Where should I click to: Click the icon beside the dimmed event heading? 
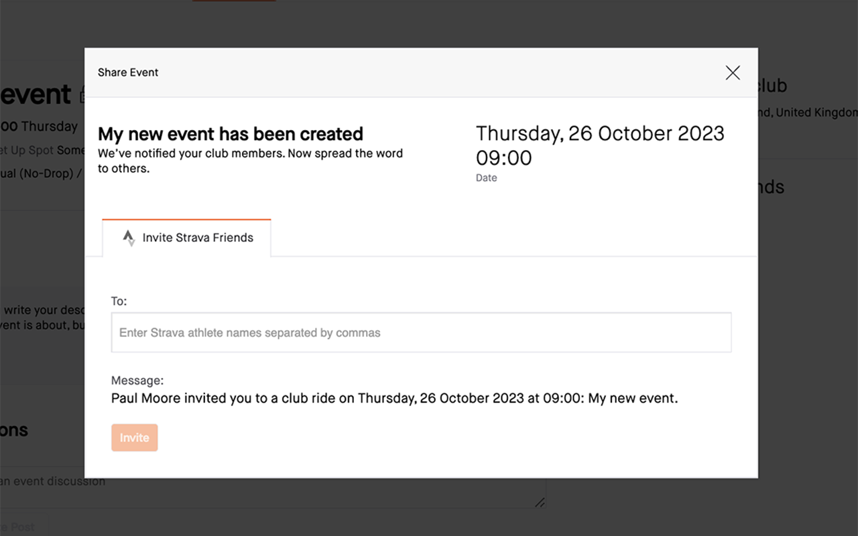tap(82, 96)
